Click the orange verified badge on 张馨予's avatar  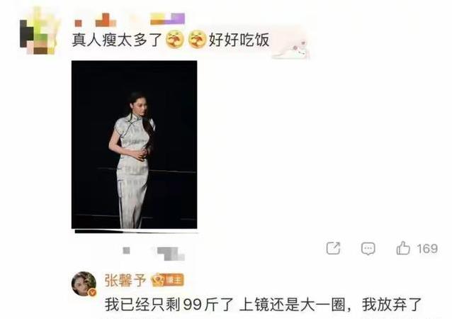(x=92, y=293)
